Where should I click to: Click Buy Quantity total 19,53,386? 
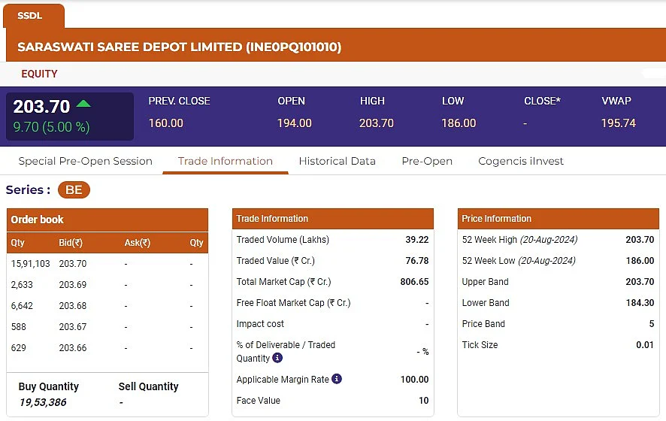[43, 402]
